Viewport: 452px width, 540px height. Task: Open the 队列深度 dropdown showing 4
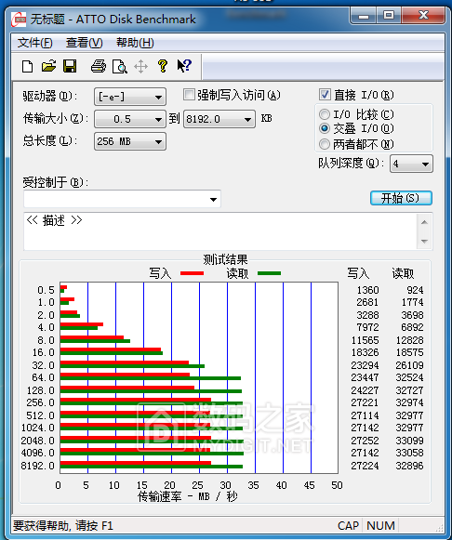click(411, 164)
